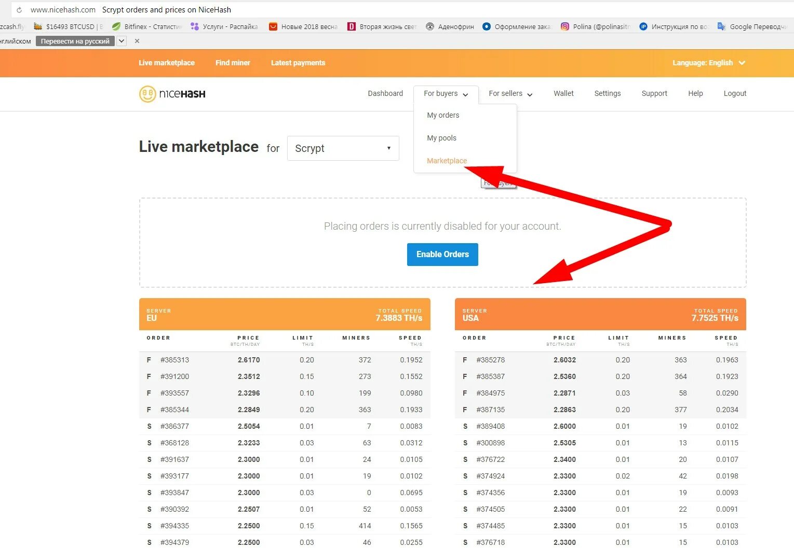Click USA order #385387
794x548 pixels.
point(600,376)
